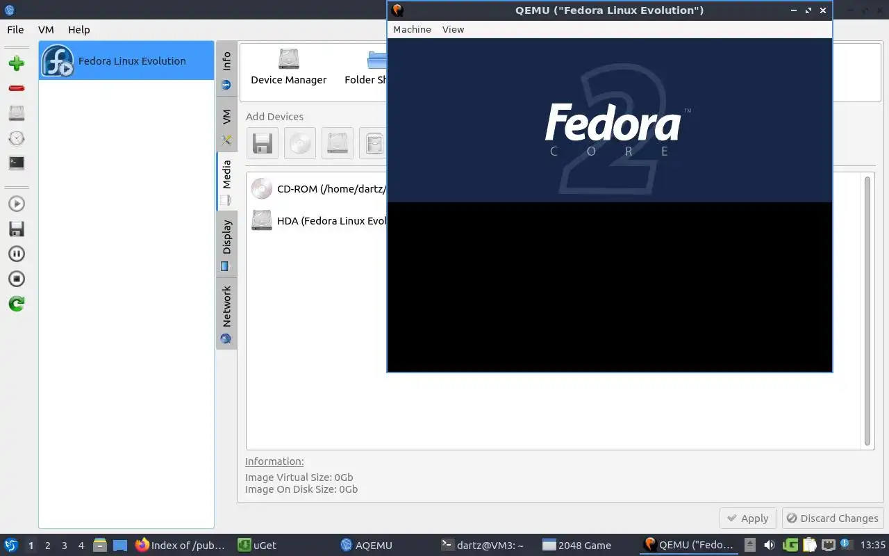Stop the virtual machine
This screenshot has height=556, width=889.
17,279
